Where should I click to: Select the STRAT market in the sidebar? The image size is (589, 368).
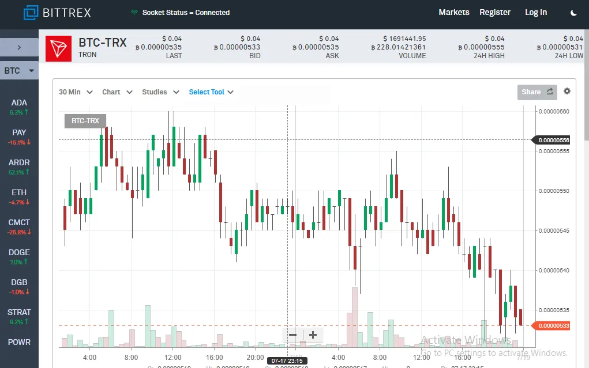click(x=19, y=317)
